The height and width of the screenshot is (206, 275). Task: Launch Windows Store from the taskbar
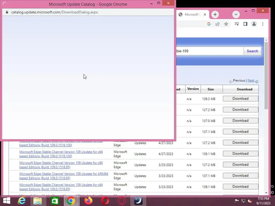click(55, 201)
